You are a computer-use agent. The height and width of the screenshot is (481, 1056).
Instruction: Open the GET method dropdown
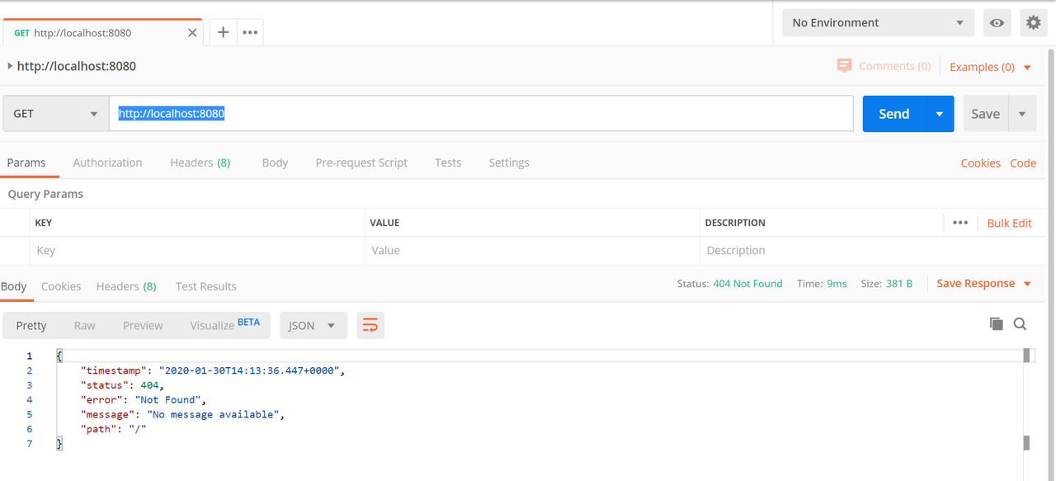55,114
